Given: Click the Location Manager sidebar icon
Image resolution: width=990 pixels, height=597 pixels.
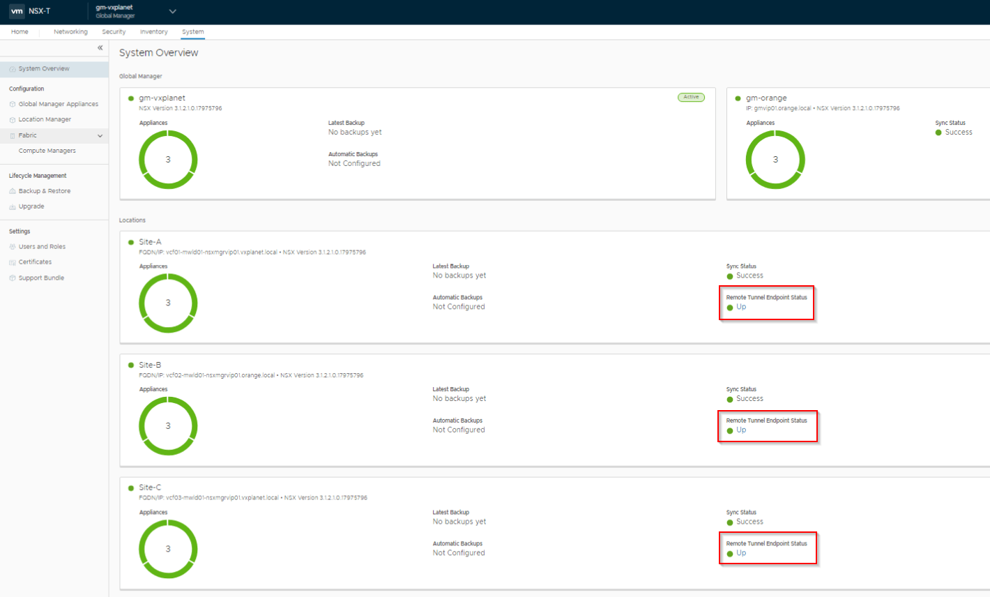Looking at the screenshot, I should click(13, 120).
